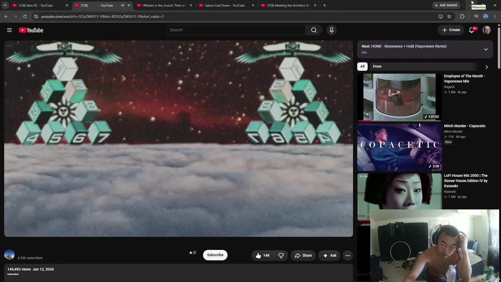Close the 'libra DC - YouTube' tab
501x282 pixels.
pyautogui.click(x=67, y=5)
